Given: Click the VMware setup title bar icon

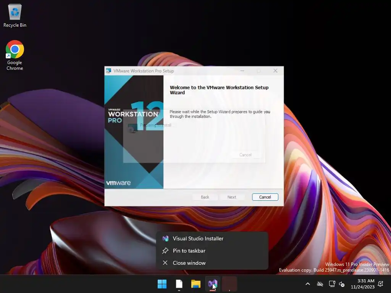Looking at the screenshot, I should [x=108, y=71].
